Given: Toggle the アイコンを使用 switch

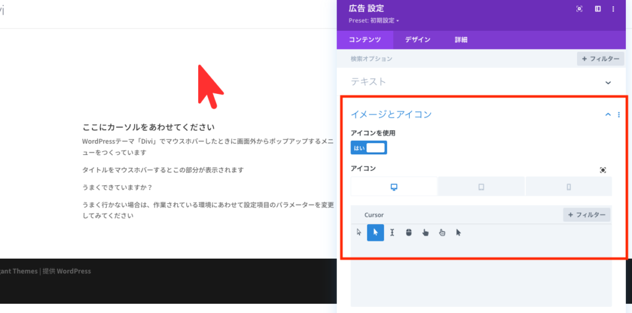Looking at the screenshot, I should click(x=369, y=148).
